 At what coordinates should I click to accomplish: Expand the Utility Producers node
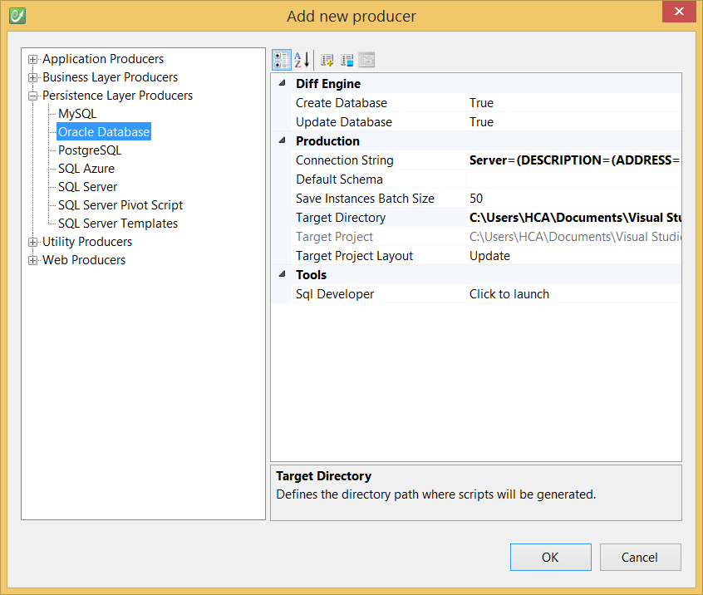coord(33,242)
